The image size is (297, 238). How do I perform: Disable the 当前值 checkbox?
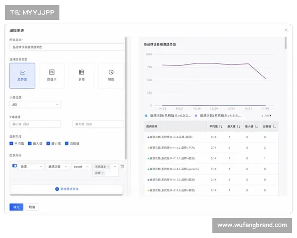(66, 143)
